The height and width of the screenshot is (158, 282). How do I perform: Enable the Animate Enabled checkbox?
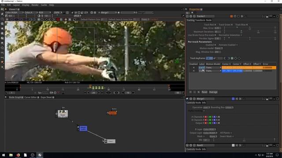(x=237, y=45)
